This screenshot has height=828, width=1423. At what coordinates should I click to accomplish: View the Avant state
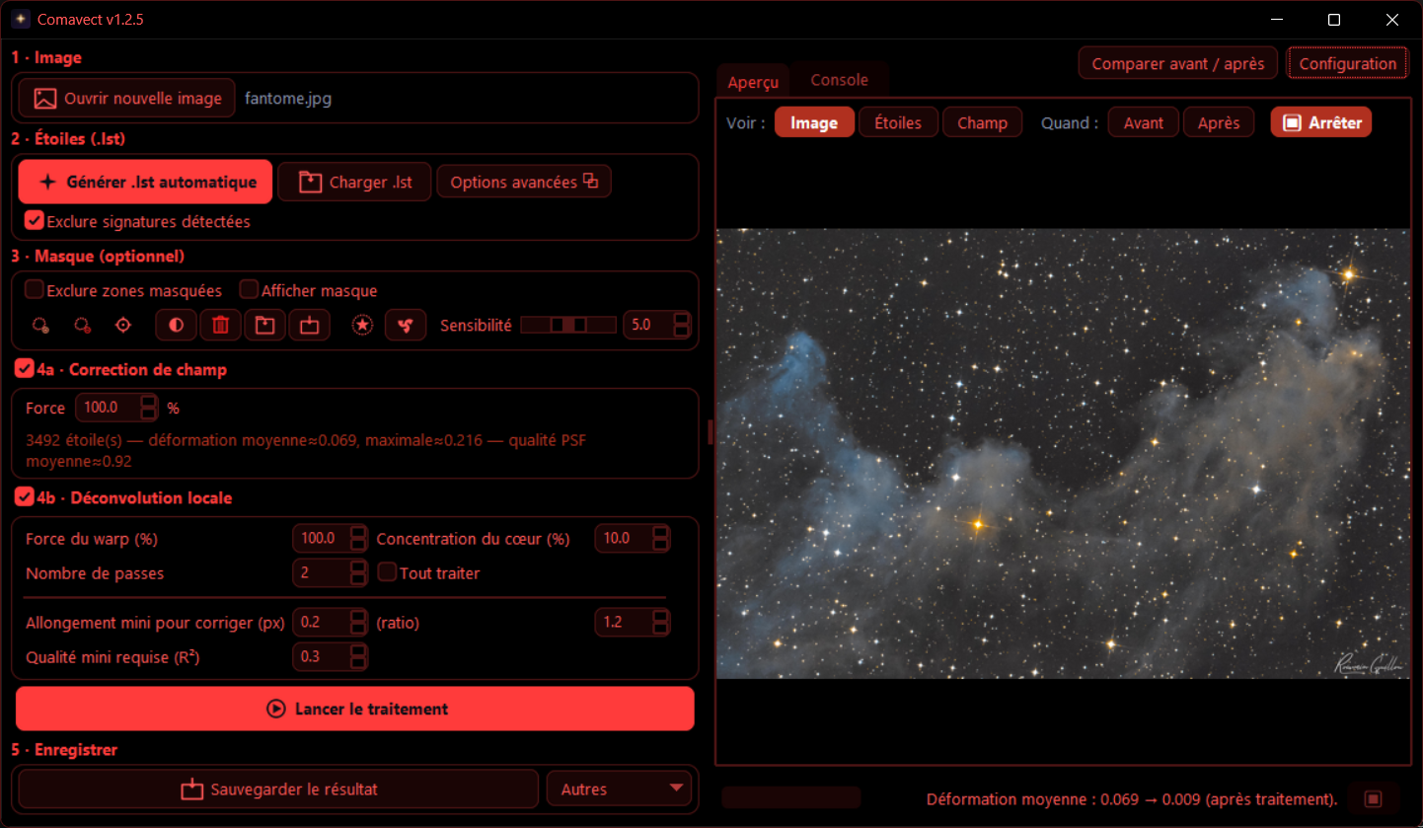point(1144,122)
